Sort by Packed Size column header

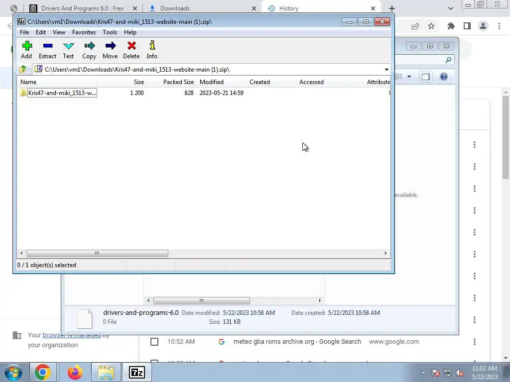point(171,82)
